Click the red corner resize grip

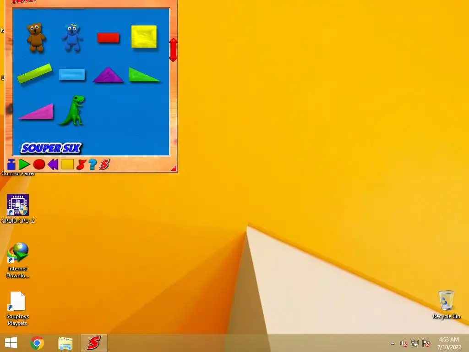(174, 168)
